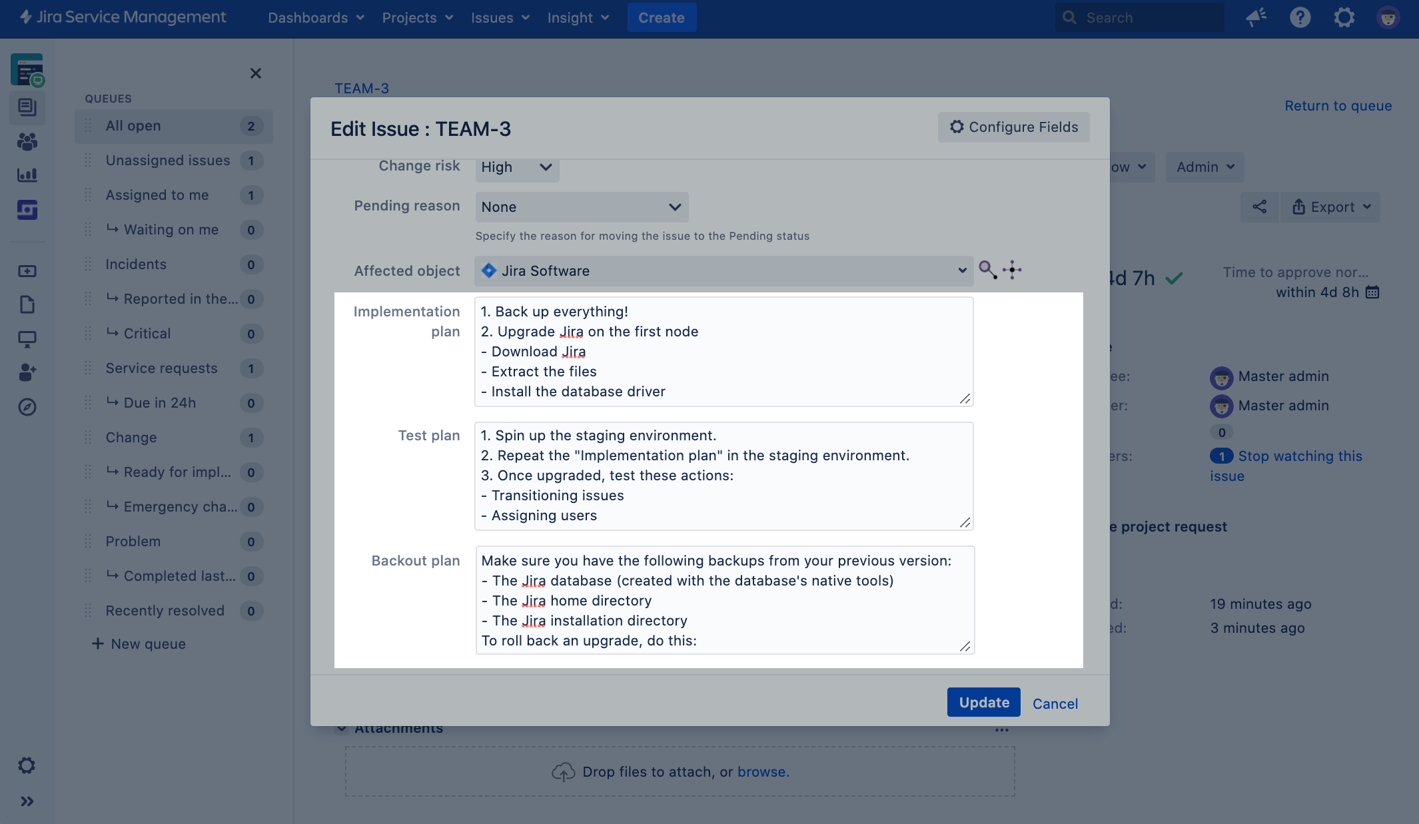The height and width of the screenshot is (824, 1419).
Task: Click the object graph icon beside Affected object
Action: point(1012,270)
